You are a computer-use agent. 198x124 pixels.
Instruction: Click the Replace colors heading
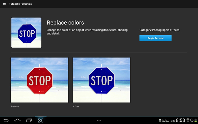click(x=65, y=23)
